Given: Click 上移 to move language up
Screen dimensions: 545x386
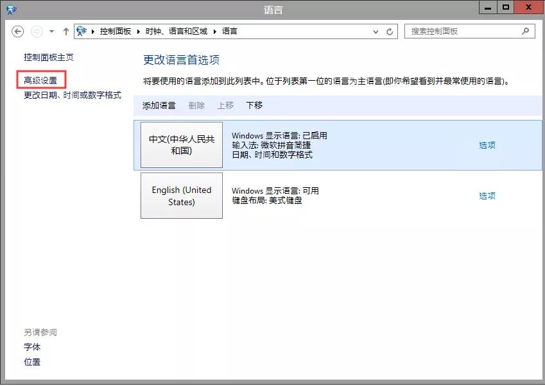Looking at the screenshot, I should pos(225,106).
